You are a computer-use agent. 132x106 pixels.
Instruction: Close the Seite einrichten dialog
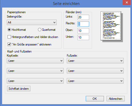[127, 2]
